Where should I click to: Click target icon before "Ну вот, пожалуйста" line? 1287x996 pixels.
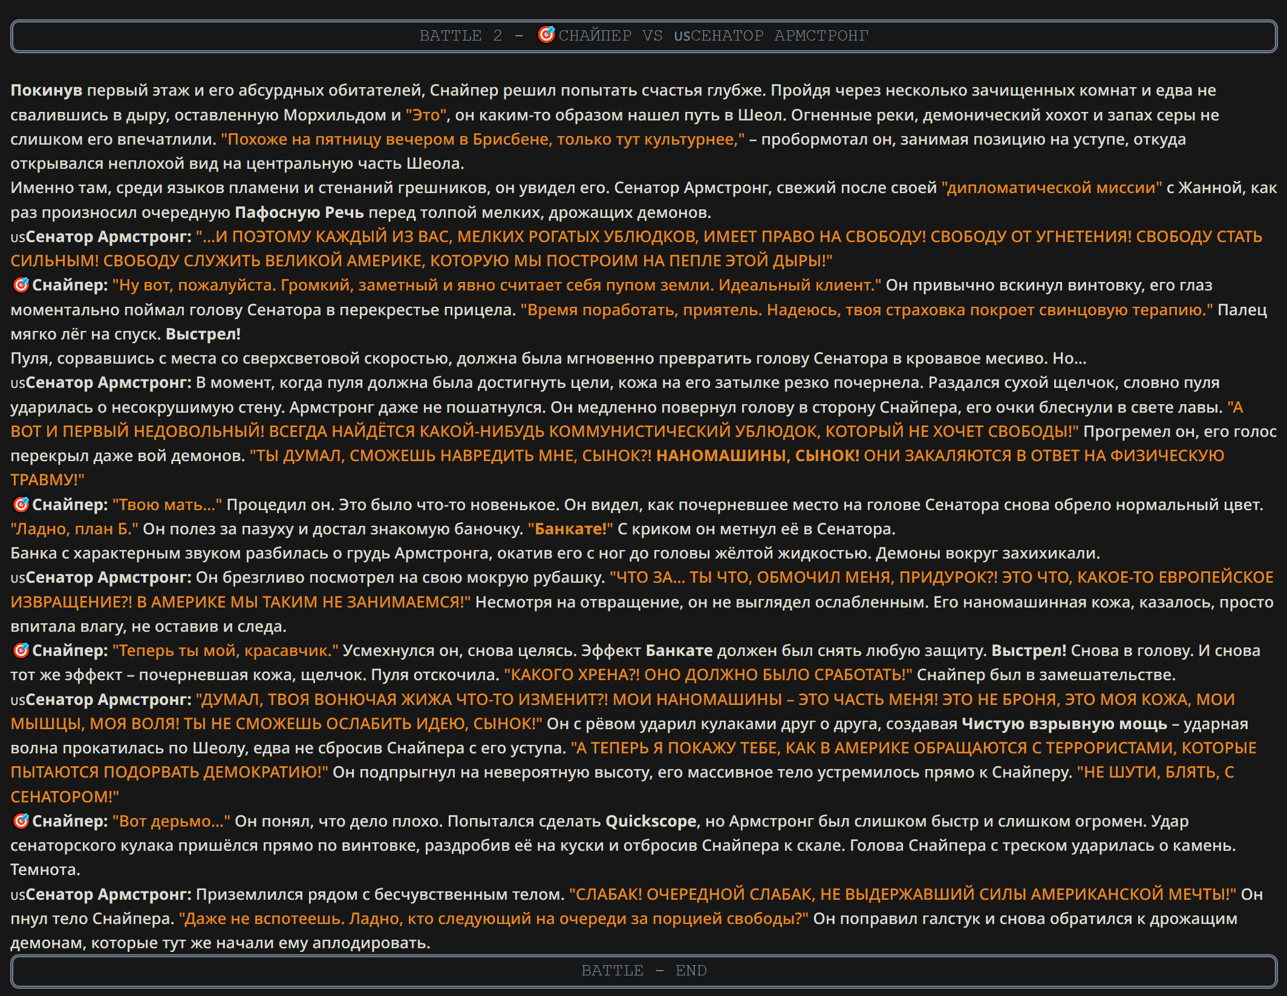[21, 284]
